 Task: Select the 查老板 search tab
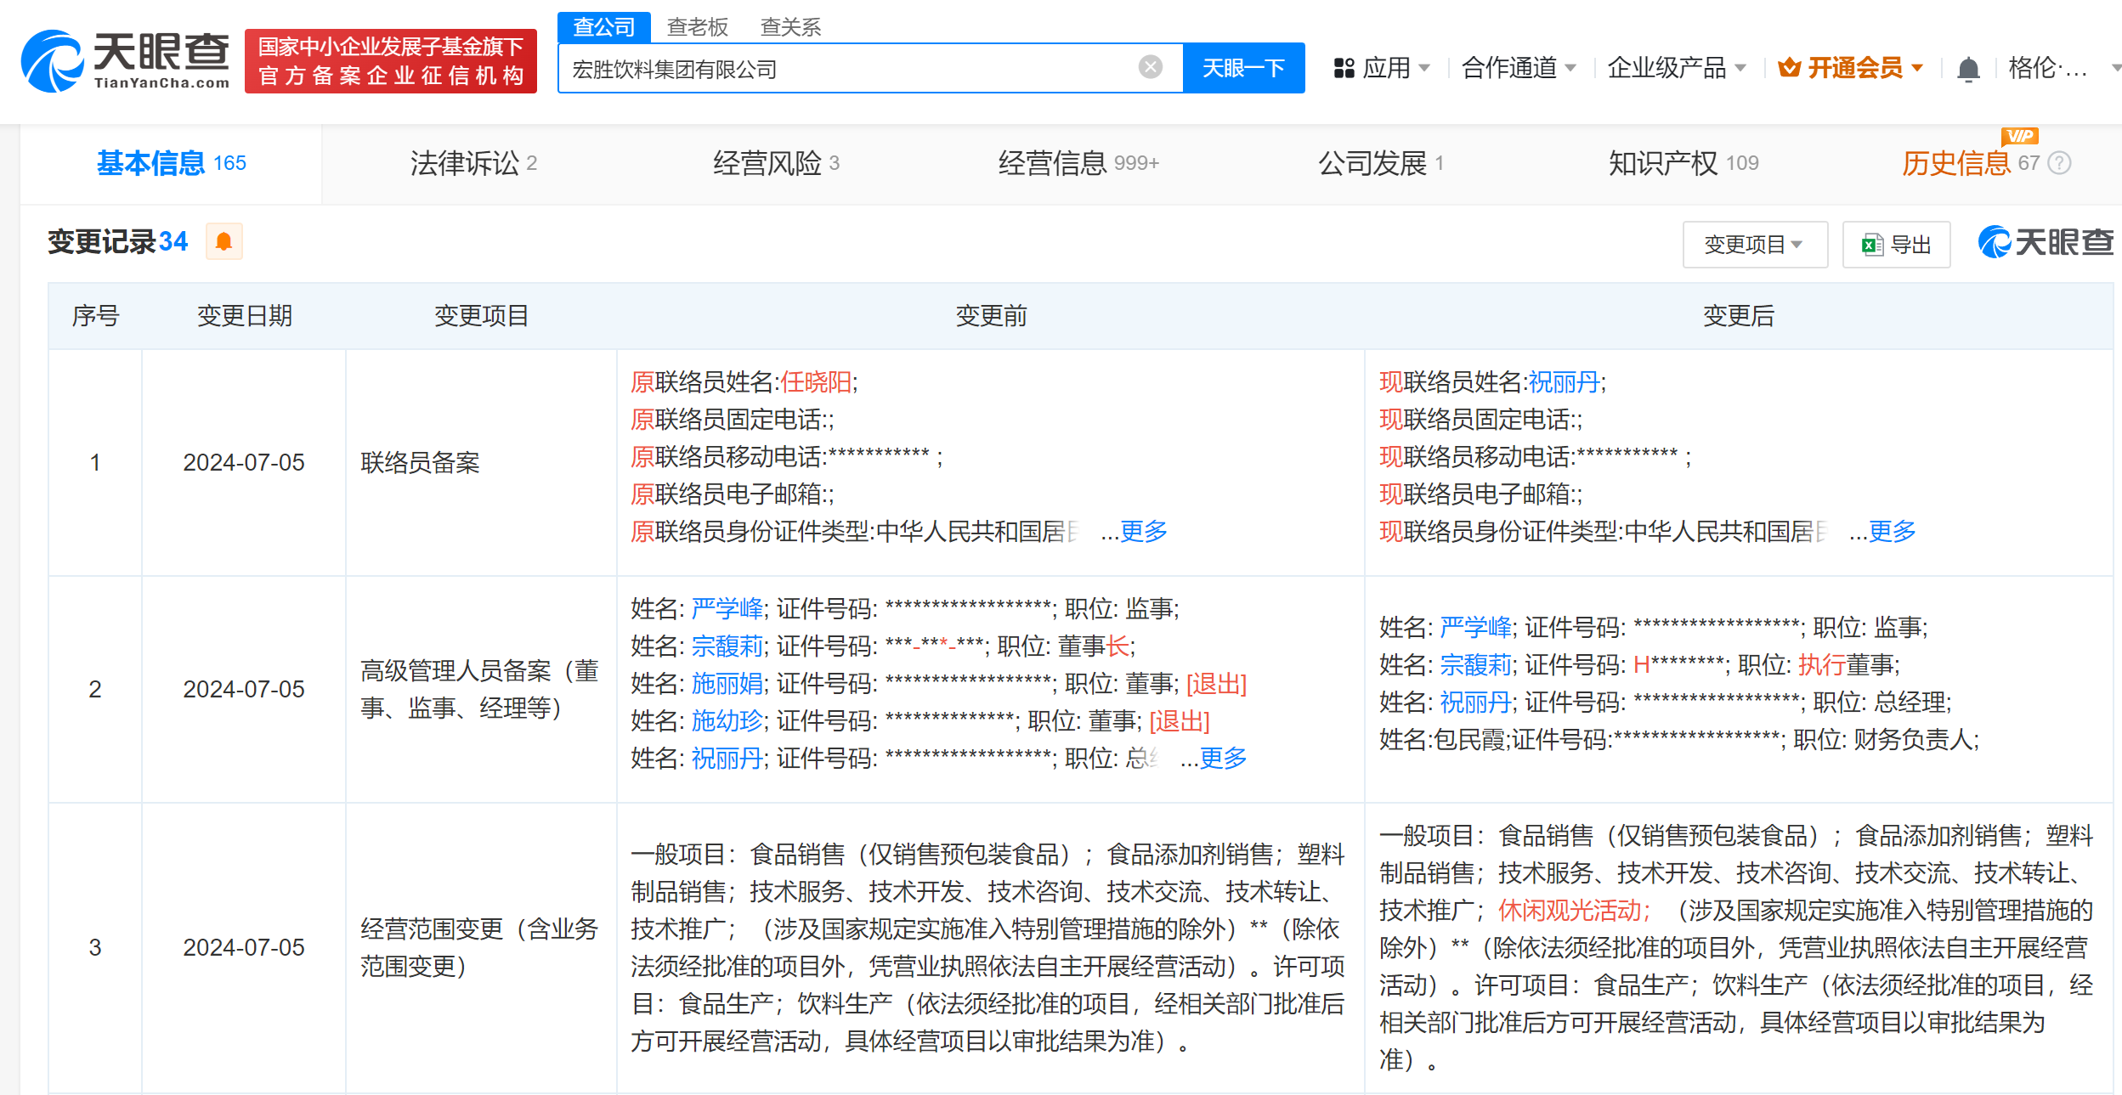pos(697,27)
